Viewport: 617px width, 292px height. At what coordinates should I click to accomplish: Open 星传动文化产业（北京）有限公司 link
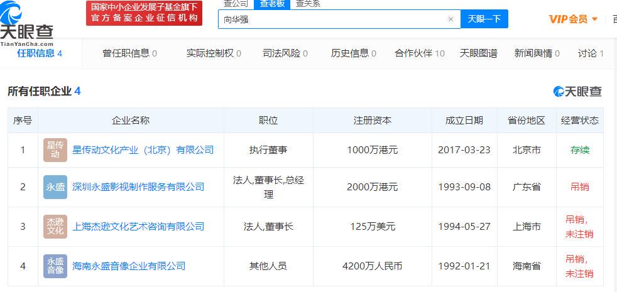(x=143, y=150)
